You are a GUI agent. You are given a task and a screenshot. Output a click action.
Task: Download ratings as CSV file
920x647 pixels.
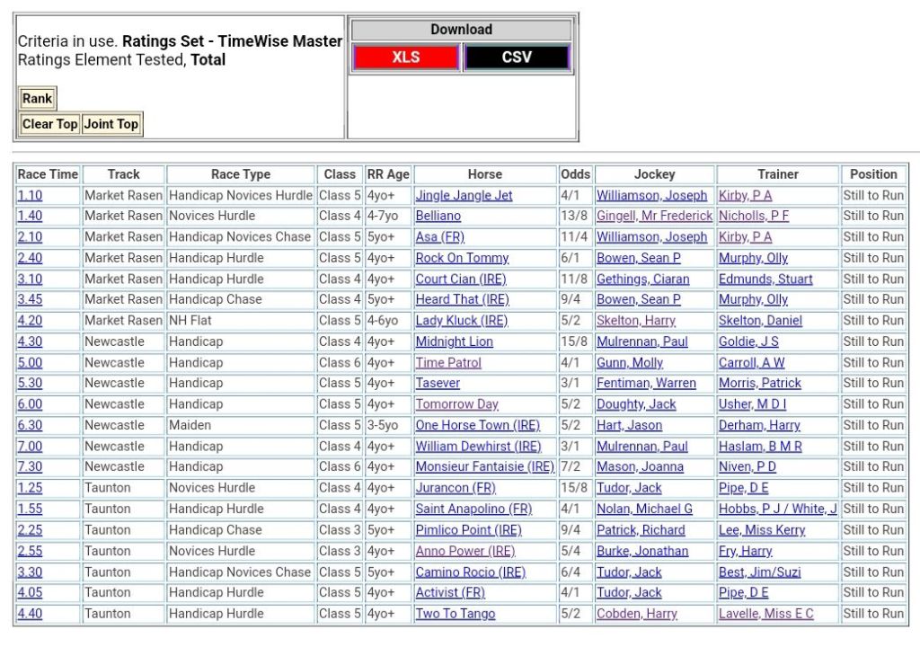pos(517,58)
